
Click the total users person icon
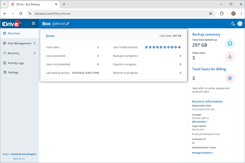[x=230, y=57]
